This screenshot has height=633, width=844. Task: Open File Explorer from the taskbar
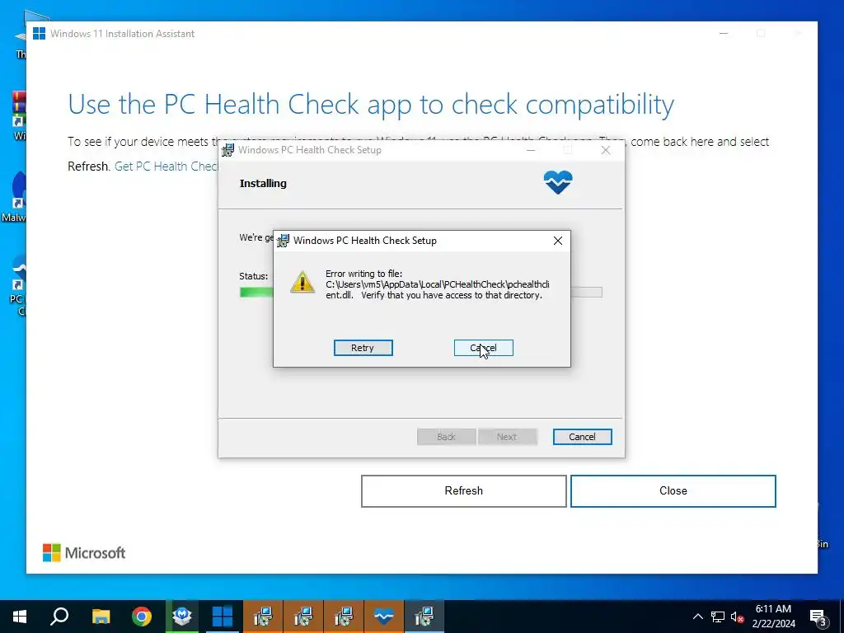[x=101, y=617]
